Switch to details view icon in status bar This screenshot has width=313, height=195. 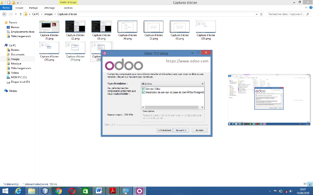pyautogui.click(x=305, y=184)
